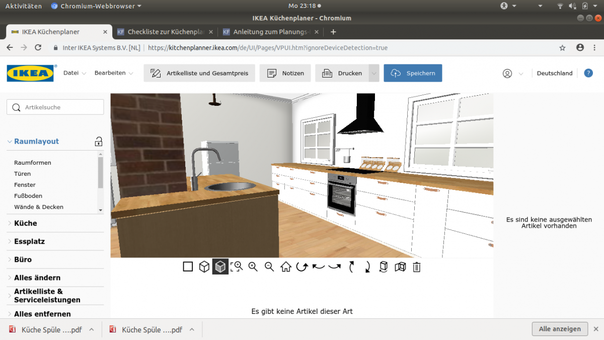
Task: Open Artikelliste und Gesamtpreis
Action: point(199,73)
